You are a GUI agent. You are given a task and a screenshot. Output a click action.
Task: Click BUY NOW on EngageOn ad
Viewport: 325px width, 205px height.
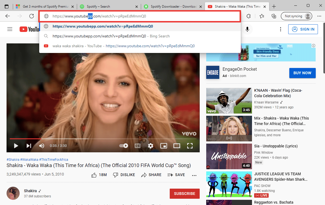tap(302, 73)
